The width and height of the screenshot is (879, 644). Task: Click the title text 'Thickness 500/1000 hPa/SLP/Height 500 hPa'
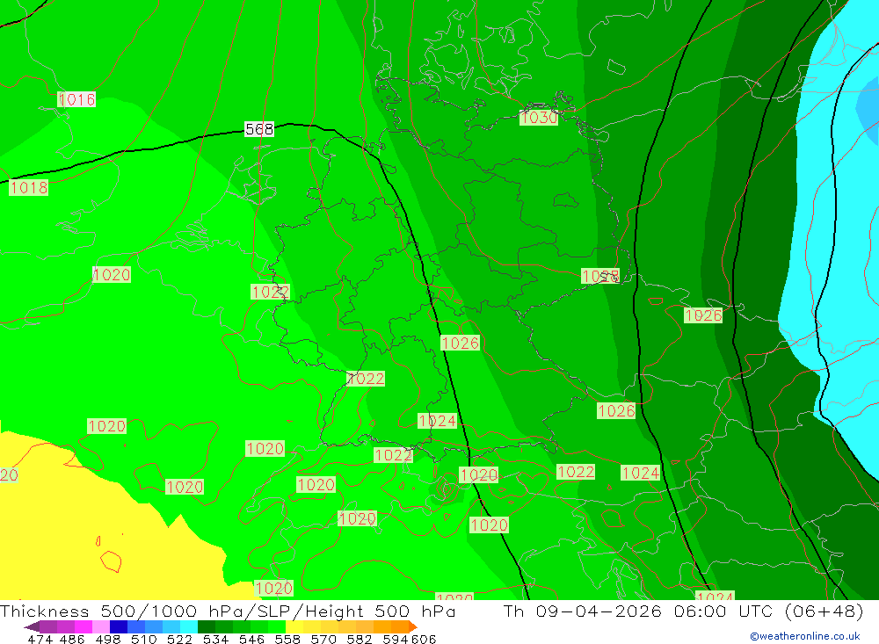point(228,611)
